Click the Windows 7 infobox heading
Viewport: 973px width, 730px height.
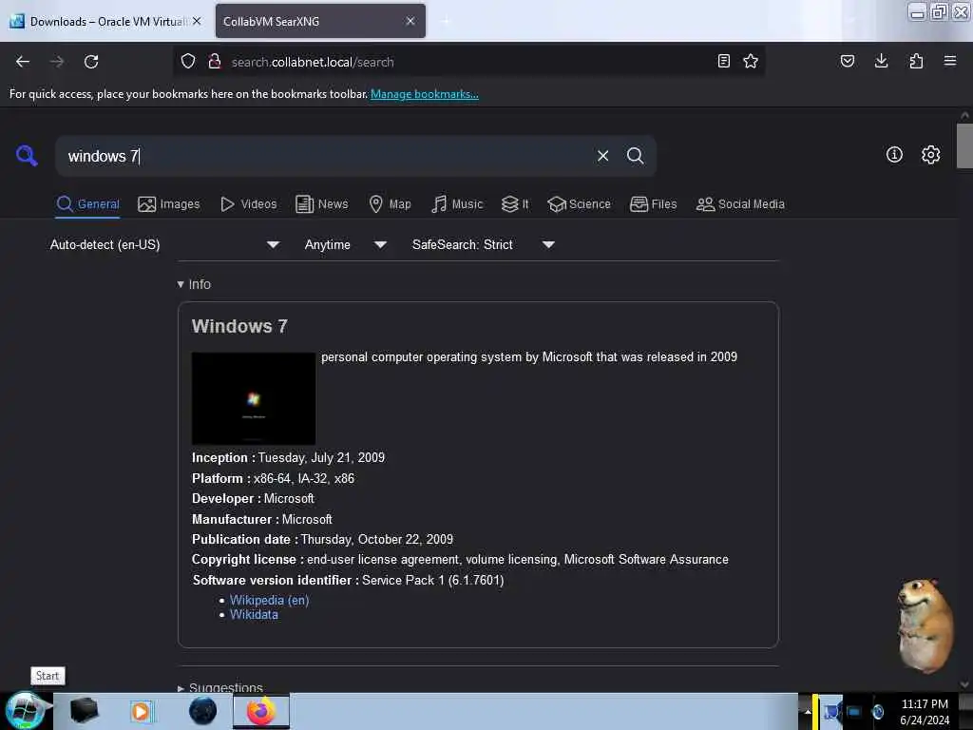(x=239, y=326)
